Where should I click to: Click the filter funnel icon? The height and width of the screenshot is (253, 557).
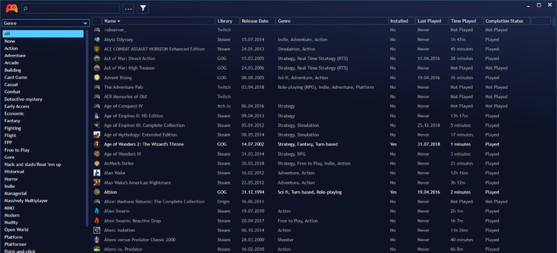143,8
